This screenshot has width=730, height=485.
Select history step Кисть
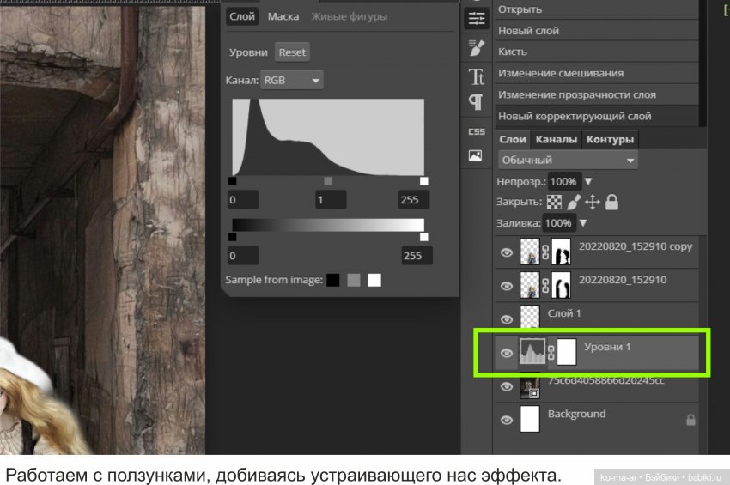click(x=596, y=52)
